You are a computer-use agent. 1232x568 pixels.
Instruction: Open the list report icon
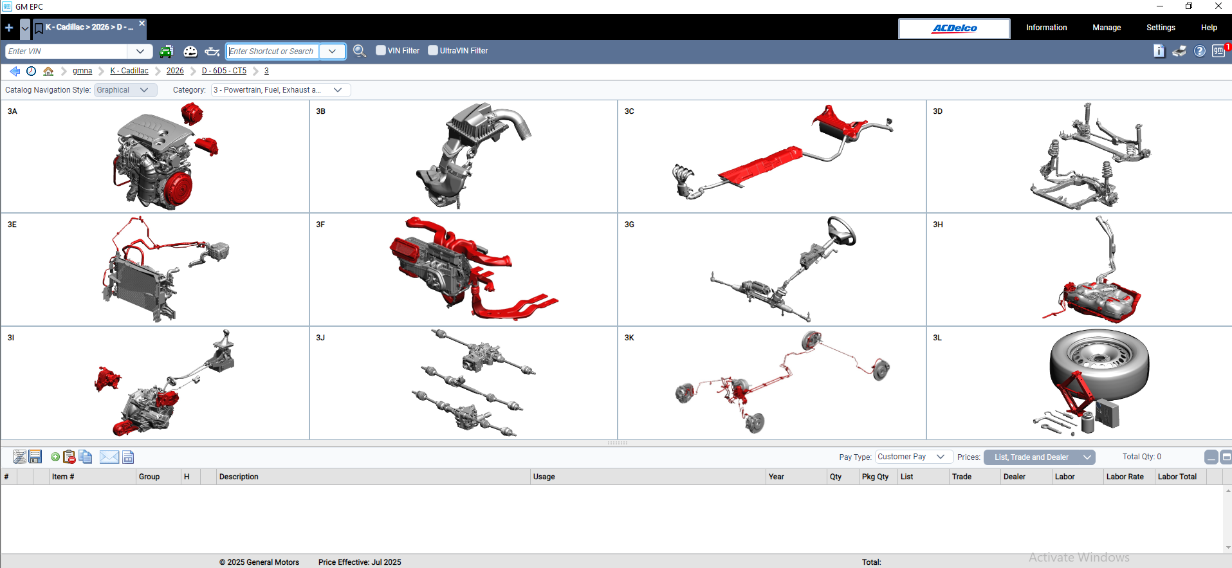(128, 457)
